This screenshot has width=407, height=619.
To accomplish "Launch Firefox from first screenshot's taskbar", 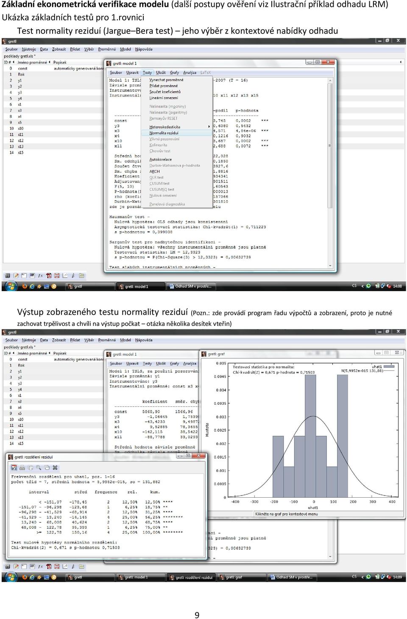I will coord(25,286).
